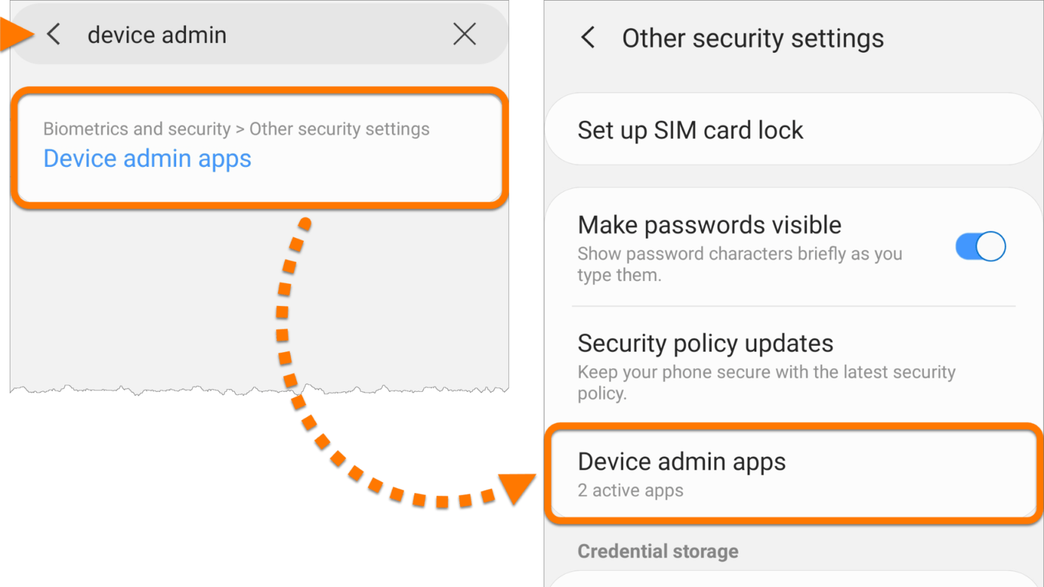Click the card below Credential storage header

(x=793, y=579)
